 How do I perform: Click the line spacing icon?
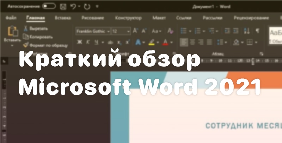[220, 42]
